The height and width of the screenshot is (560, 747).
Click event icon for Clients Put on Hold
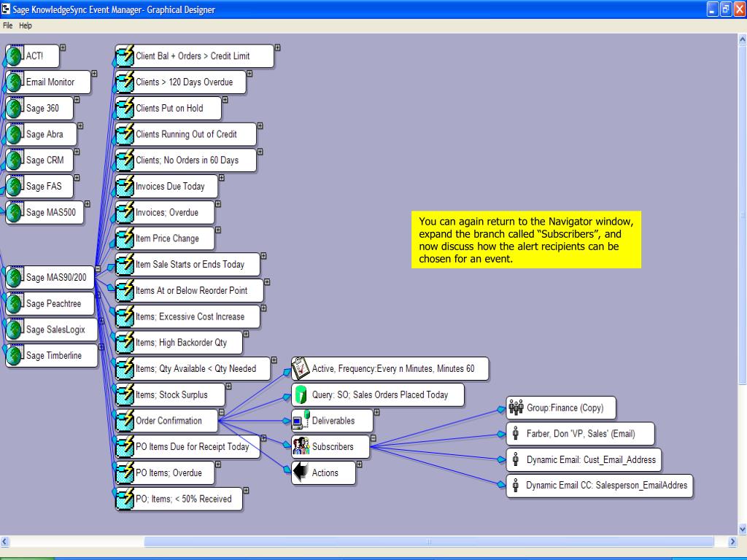tap(125, 108)
